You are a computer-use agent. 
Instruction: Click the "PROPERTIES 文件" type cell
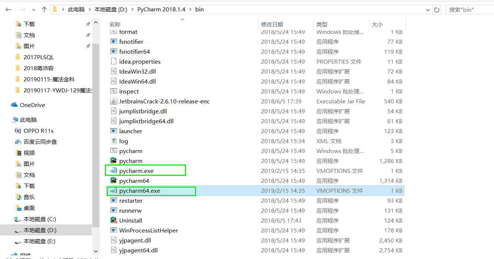pyautogui.click(x=339, y=61)
